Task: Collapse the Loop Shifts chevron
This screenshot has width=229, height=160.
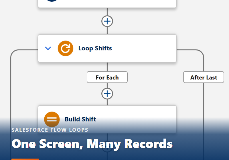Action: tap(48, 48)
